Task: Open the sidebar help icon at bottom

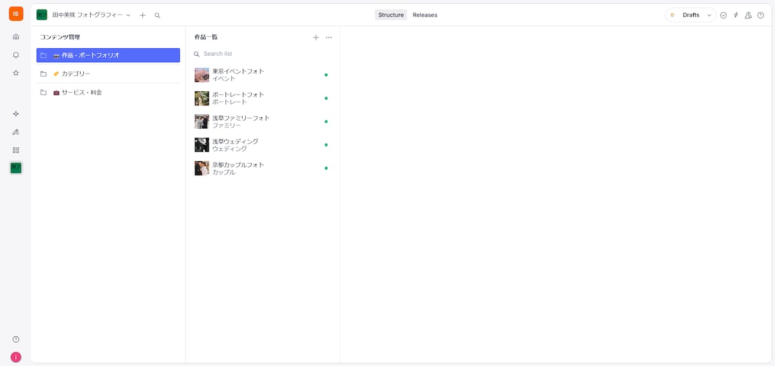Action: [x=16, y=339]
